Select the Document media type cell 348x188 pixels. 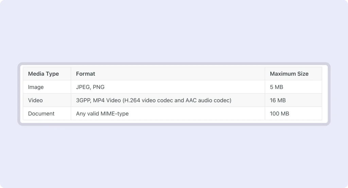point(41,113)
